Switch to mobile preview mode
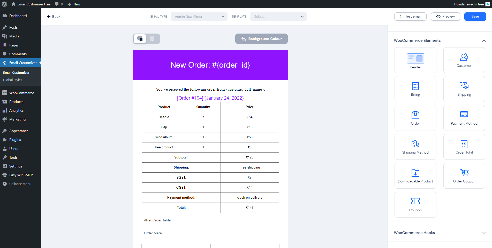492x248 pixels. (x=152, y=39)
